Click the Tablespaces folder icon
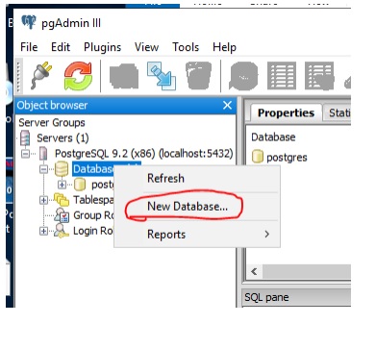 62,200
